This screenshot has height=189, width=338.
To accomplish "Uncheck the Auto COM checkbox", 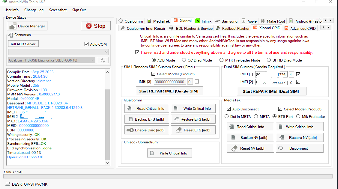I will 86,44.
